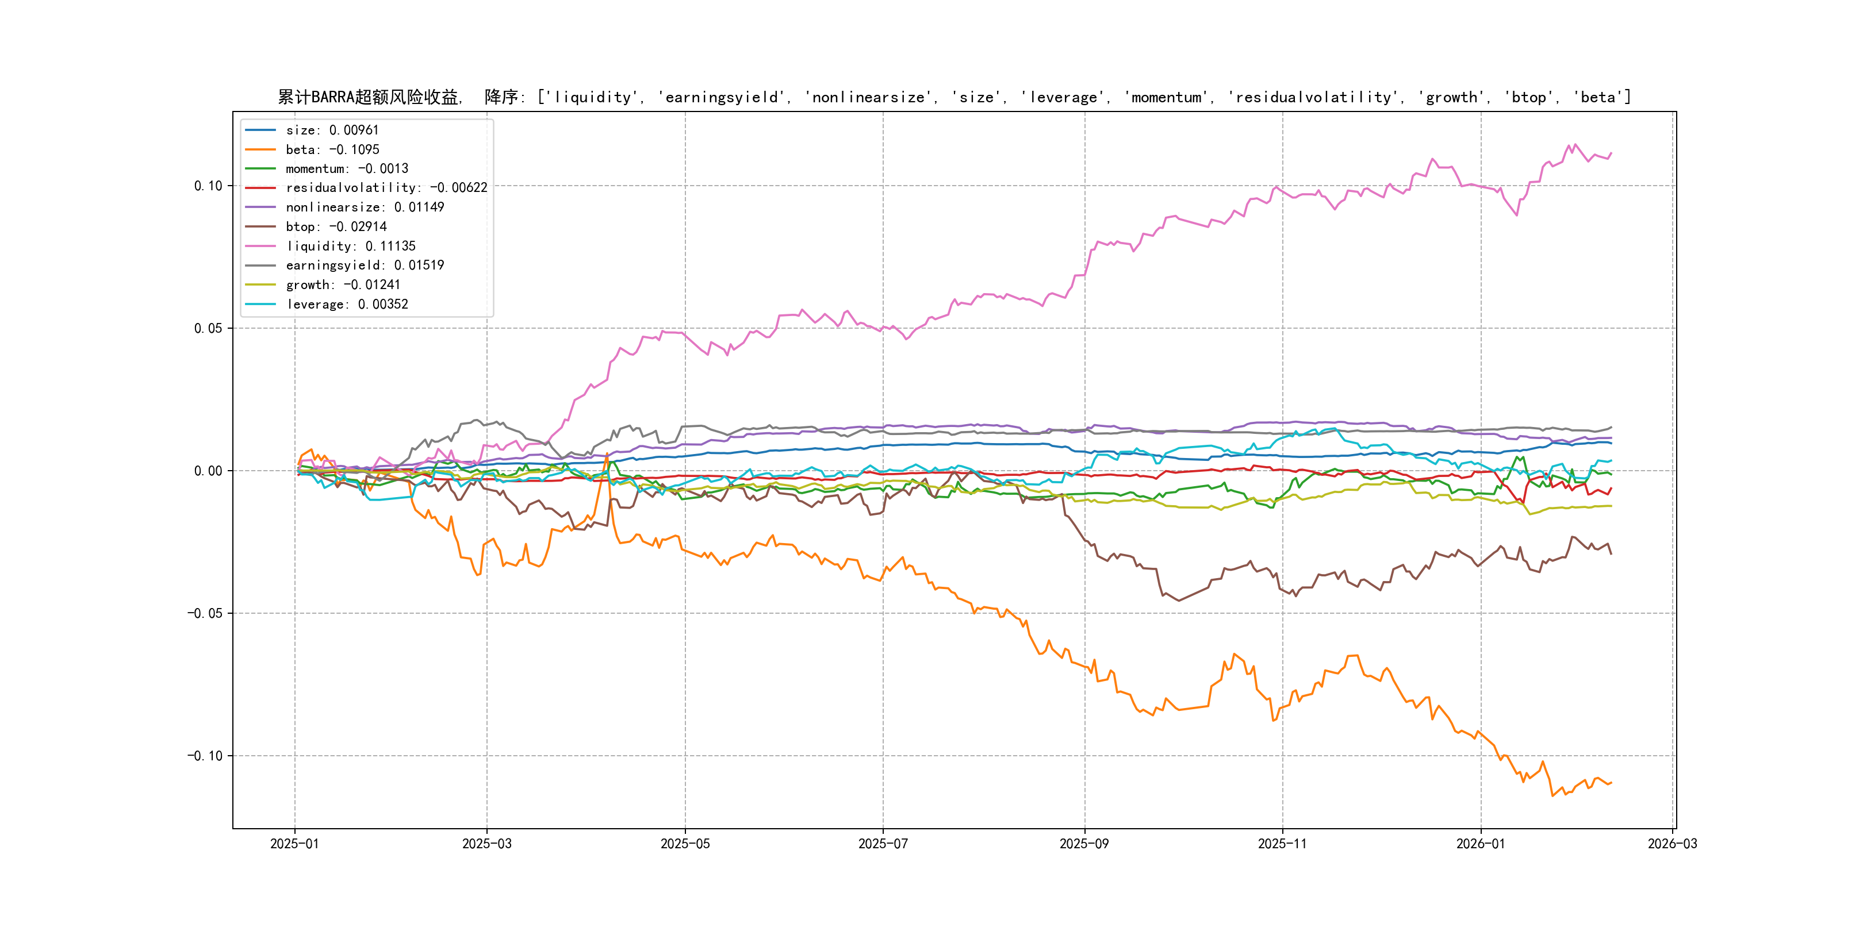Select the earningsyield legend label
Image resolution: width=1863 pixels, height=931 pixels.
[365, 266]
